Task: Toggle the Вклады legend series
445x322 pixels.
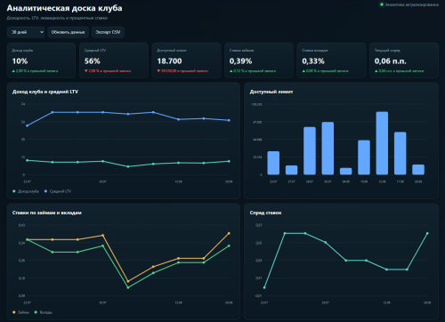Action: [44, 312]
